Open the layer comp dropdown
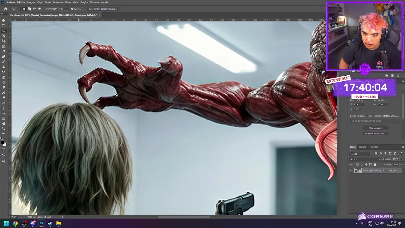The width and height of the screenshot is (405, 228). point(375,121)
